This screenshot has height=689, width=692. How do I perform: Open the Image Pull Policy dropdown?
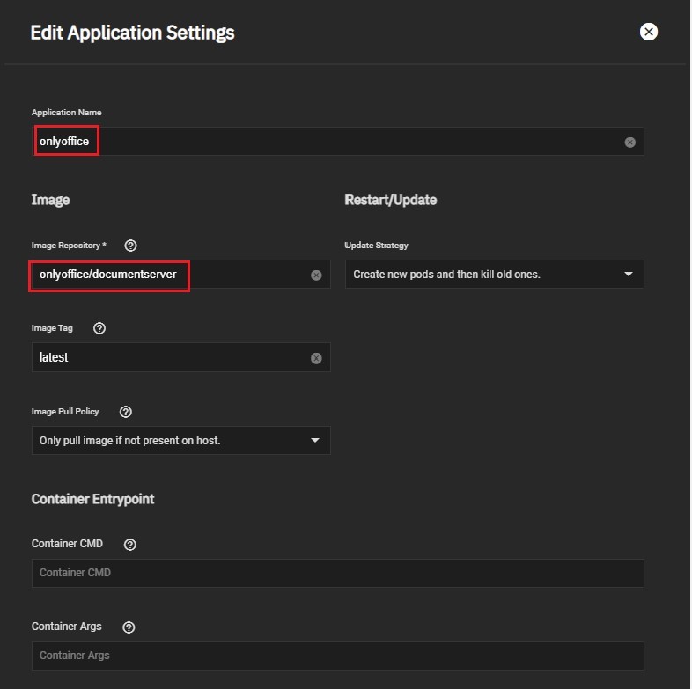pyautogui.click(x=181, y=440)
